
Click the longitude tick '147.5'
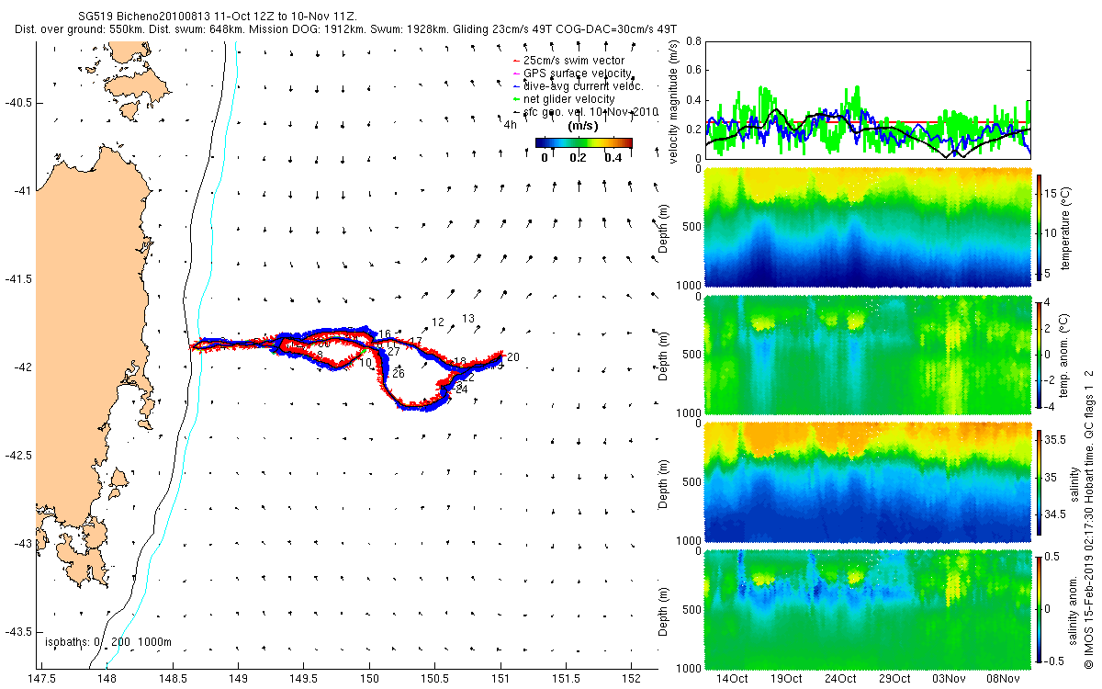point(40,679)
